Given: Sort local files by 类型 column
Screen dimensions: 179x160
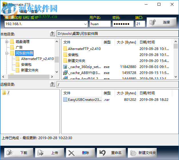Looking at the screenshot, I should [x=108, y=42].
